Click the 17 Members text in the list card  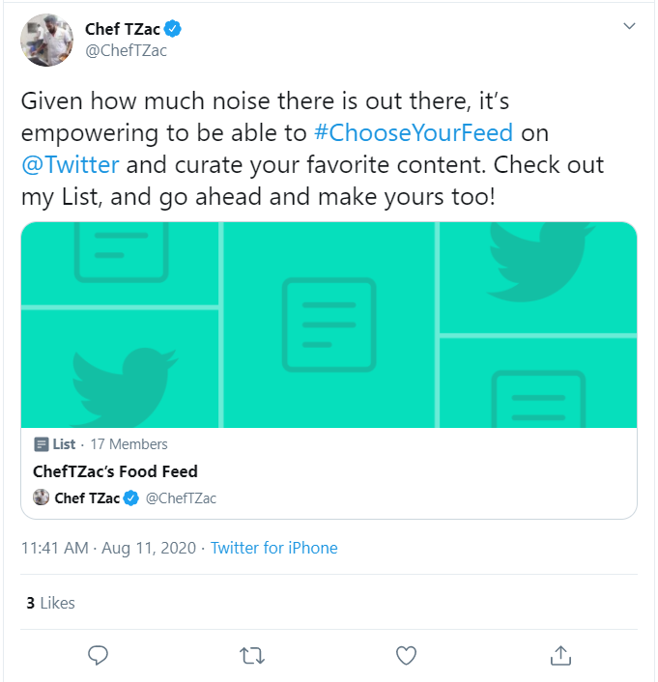click(129, 444)
